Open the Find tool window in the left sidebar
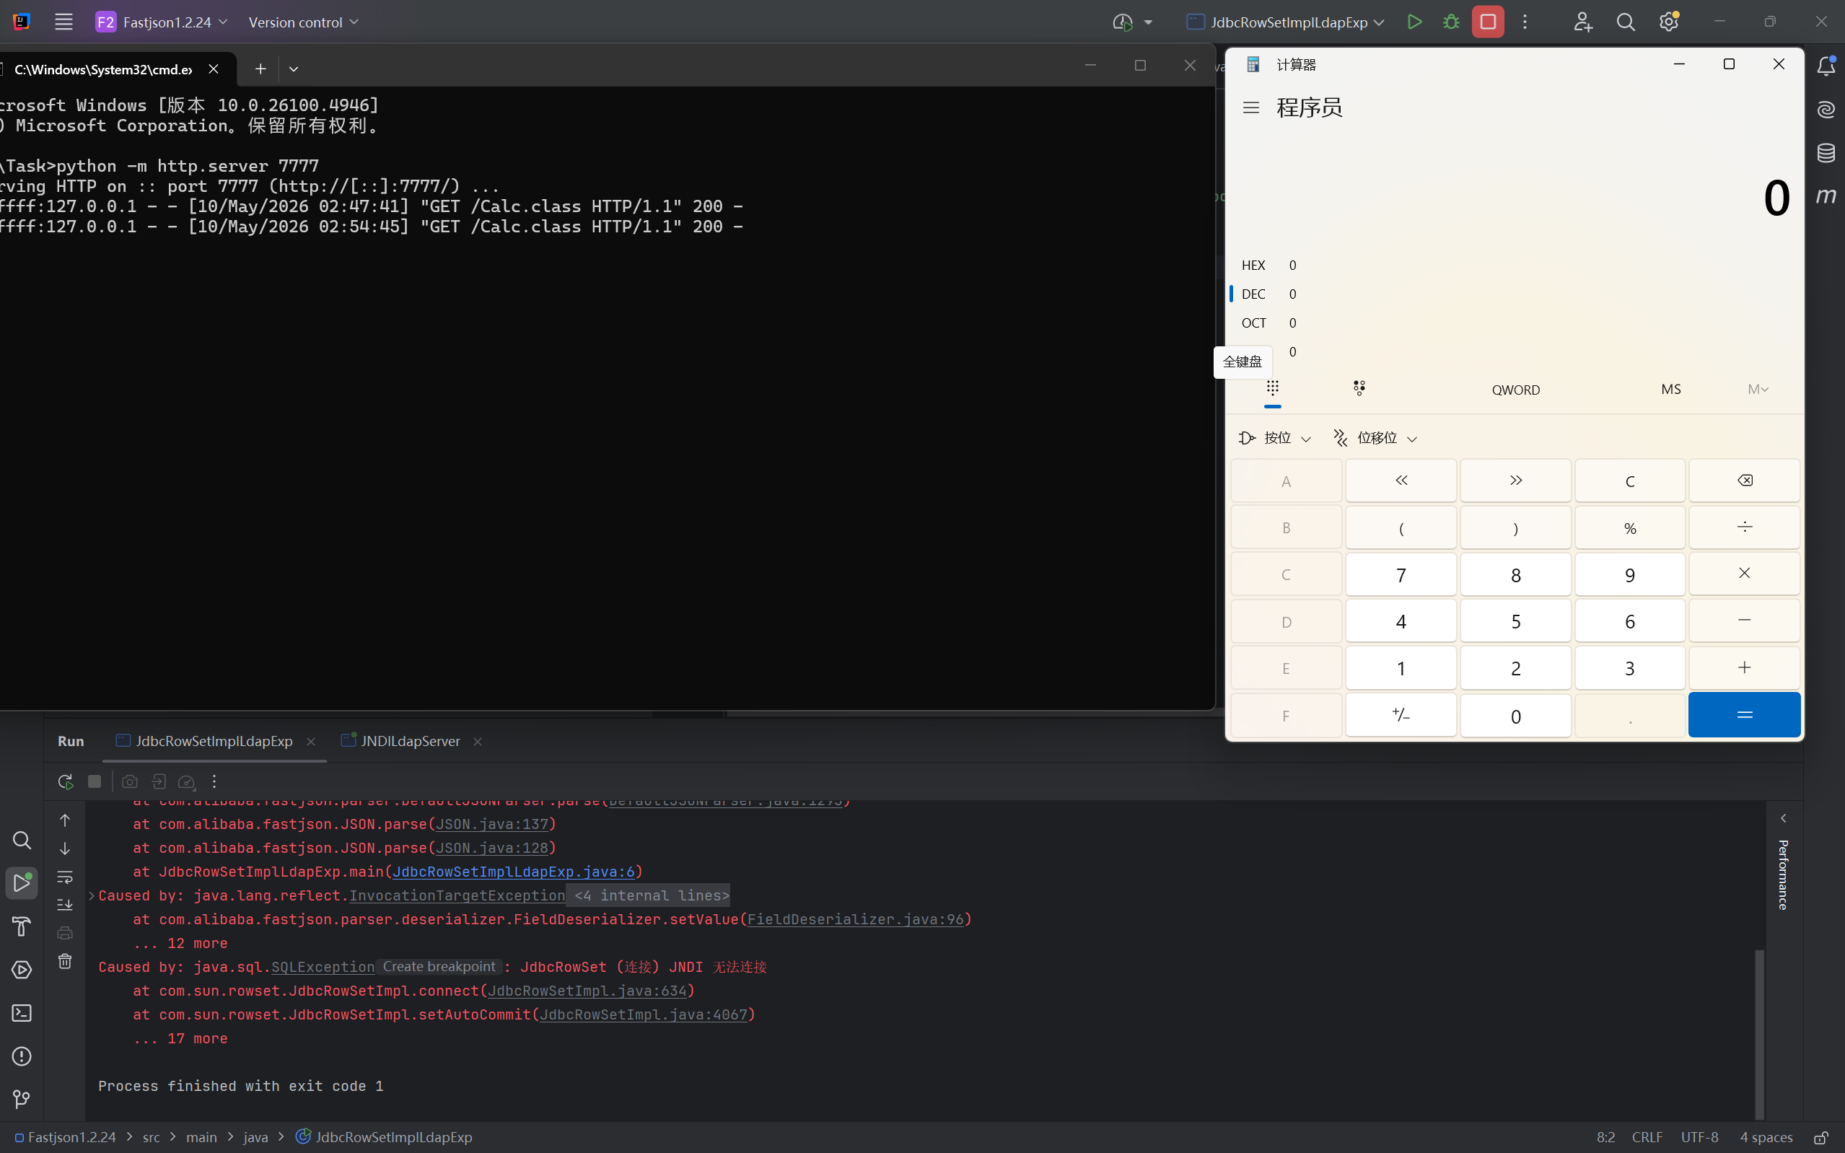Viewport: 1845px width, 1153px height. tap(22, 841)
